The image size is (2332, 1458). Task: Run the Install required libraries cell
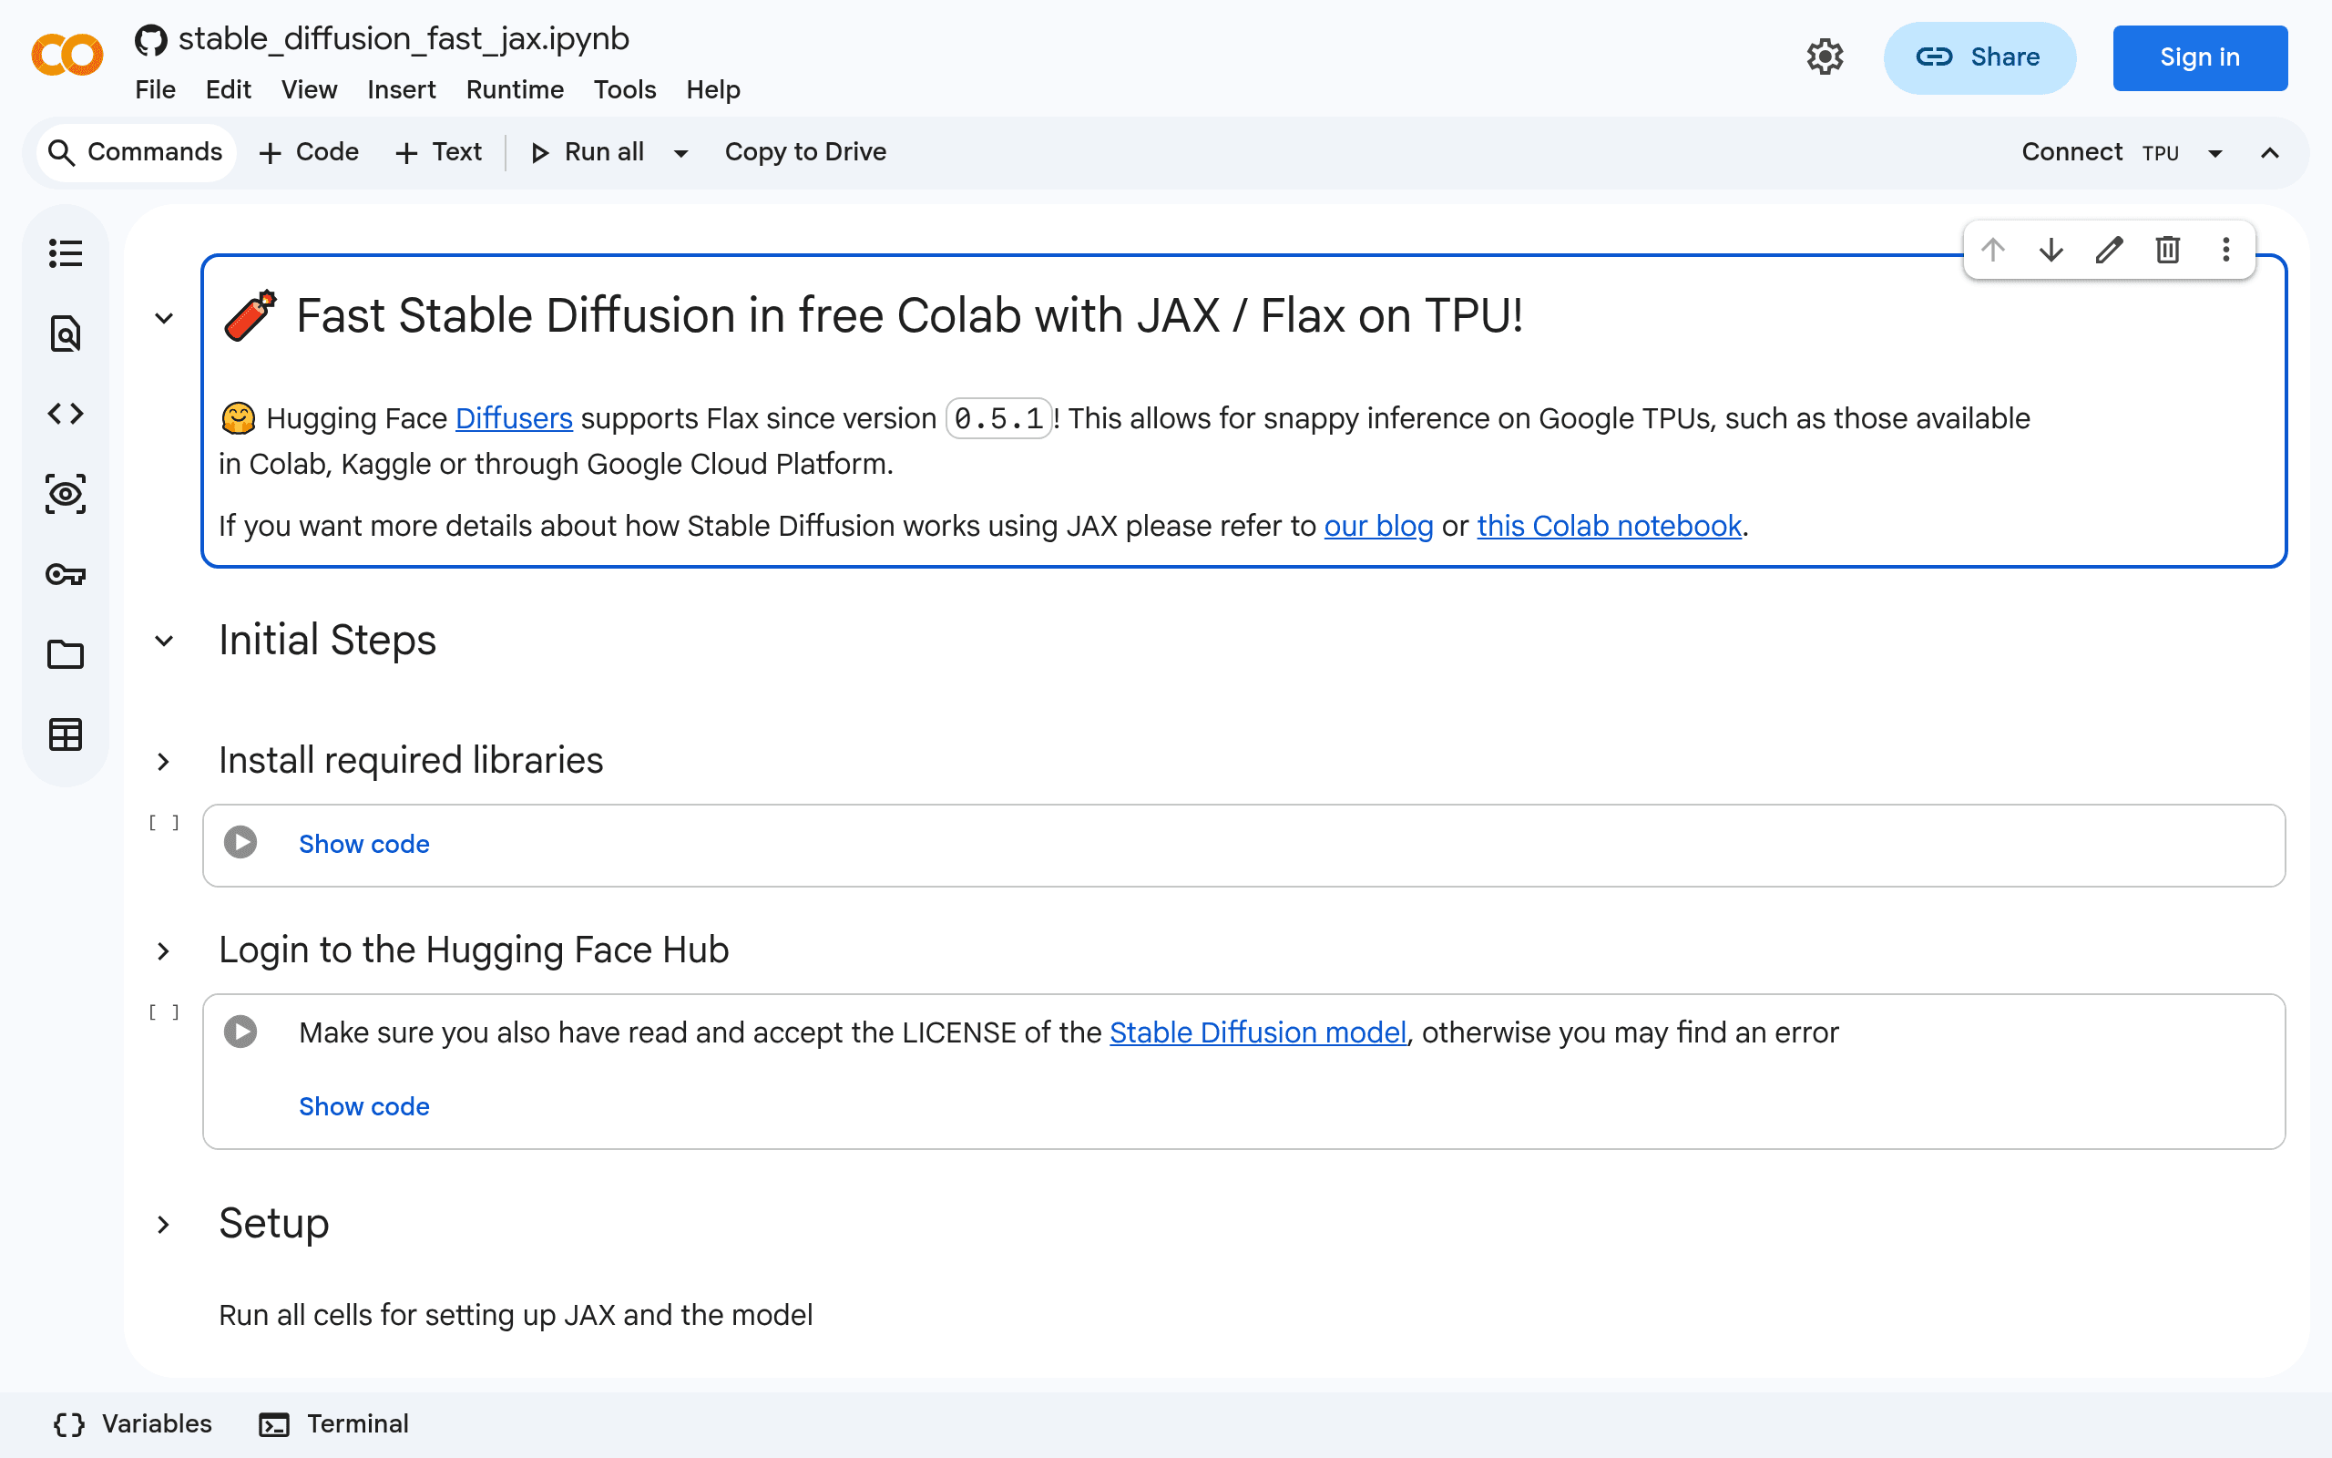[240, 843]
